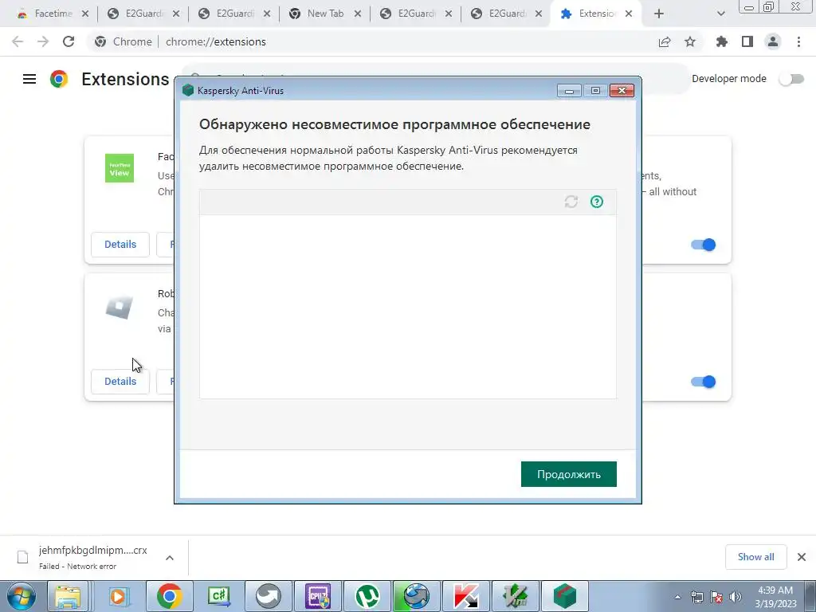This screenshot has height=612, width=816.
Task: Open the green help question mark icon
Action: point(596,202)
